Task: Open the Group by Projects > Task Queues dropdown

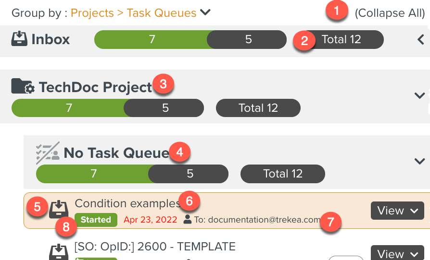Action: 205,13
